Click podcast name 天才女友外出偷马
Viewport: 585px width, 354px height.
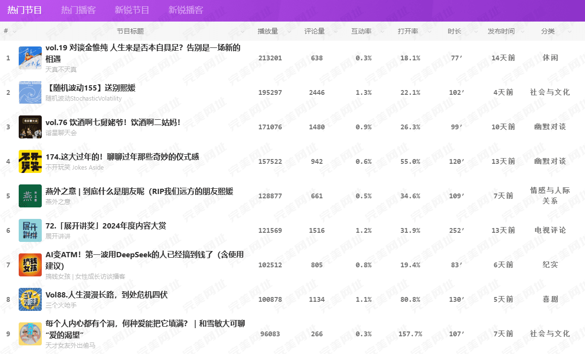pos(71,345)
